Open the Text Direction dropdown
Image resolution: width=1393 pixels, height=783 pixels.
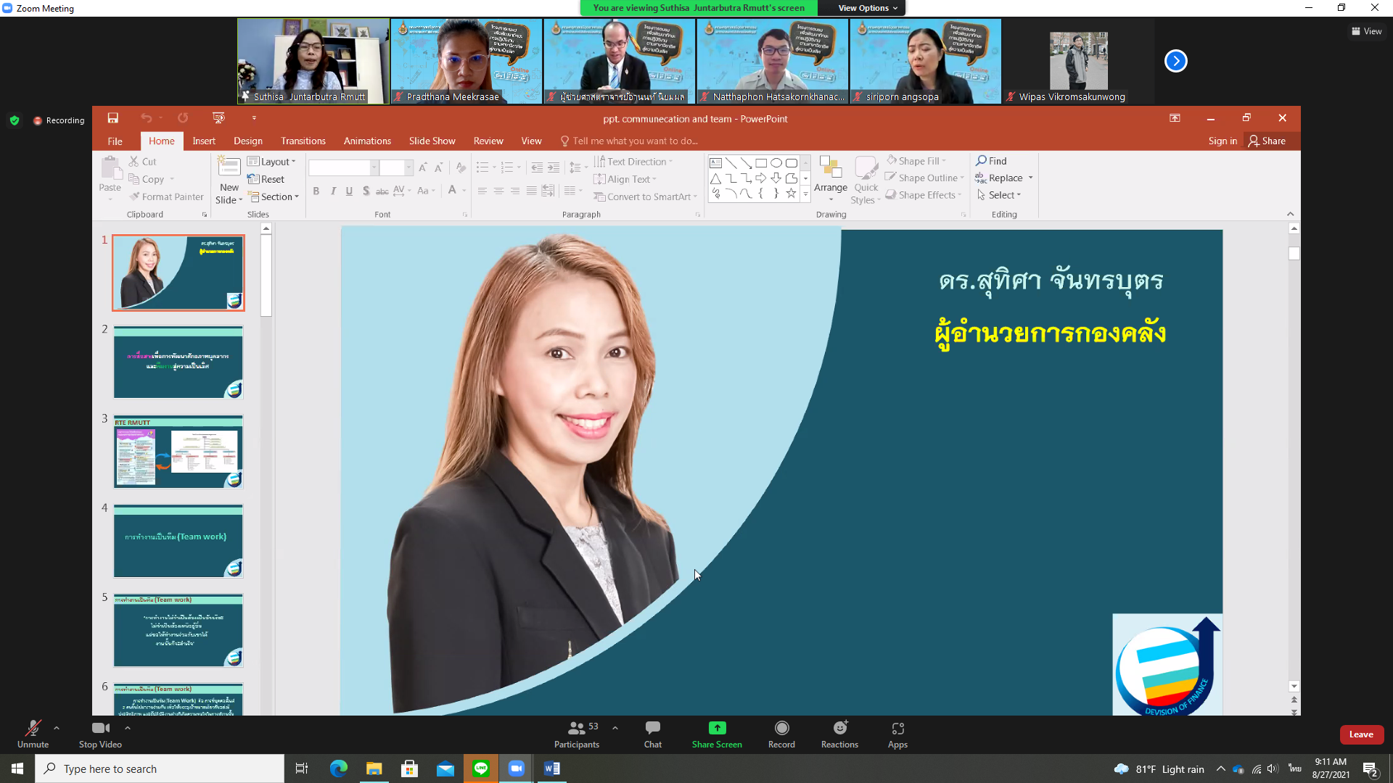(633, 162)
